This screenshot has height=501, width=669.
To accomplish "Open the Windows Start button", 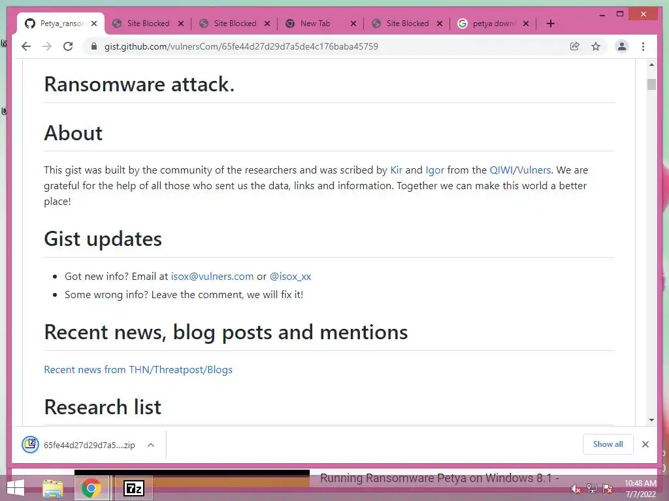I will [x=16, y=488].
